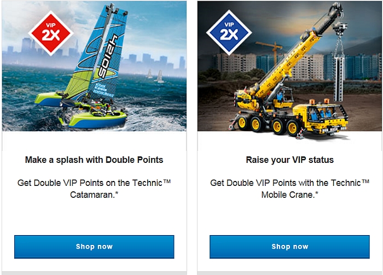Click the city skyline behind the catamaran
Viewport: 383px width, 275px height.
[x=94, y=55]
